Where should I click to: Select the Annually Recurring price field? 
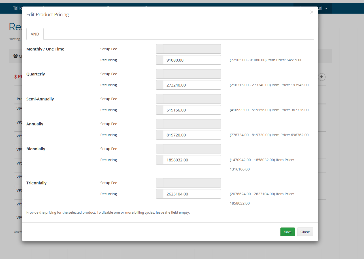point(192,135)
